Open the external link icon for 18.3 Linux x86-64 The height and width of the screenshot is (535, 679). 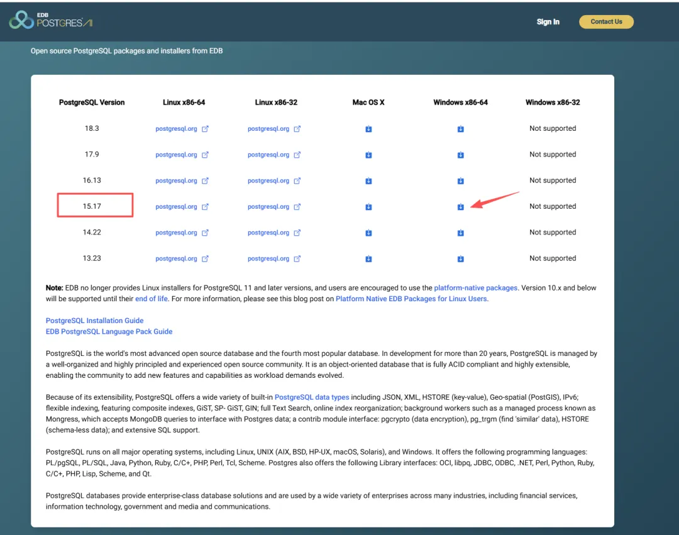point(205,128)
